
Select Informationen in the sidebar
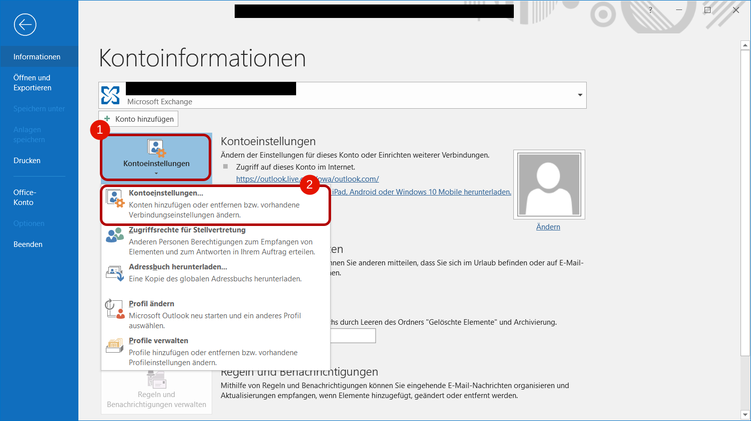click(x=39, y=56)
